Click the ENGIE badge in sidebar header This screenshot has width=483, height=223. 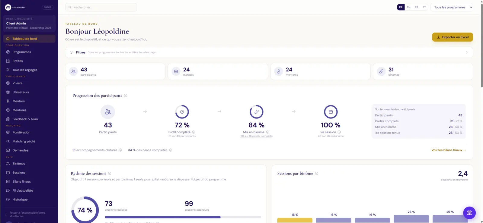click(47, 7)
